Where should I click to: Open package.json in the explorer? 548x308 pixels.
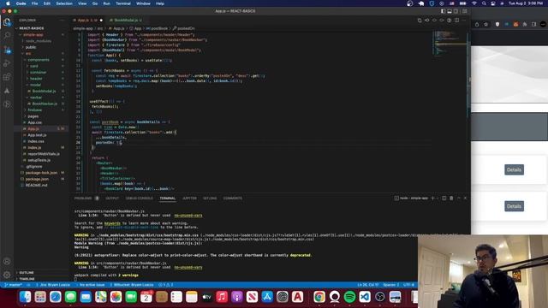pyautogui.click(x=37, y=179)
